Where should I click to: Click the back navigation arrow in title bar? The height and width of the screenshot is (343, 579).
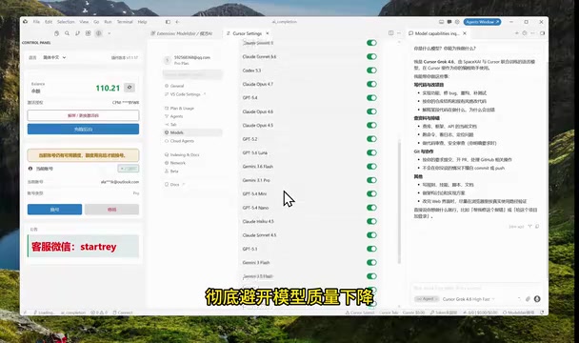tap(177, 22)
